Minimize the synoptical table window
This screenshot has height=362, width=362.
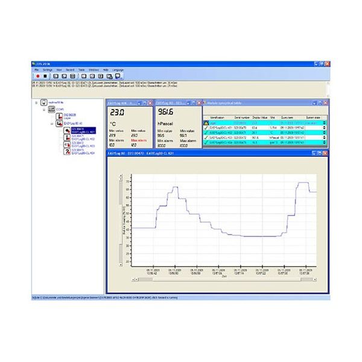[x=314, y=103]
